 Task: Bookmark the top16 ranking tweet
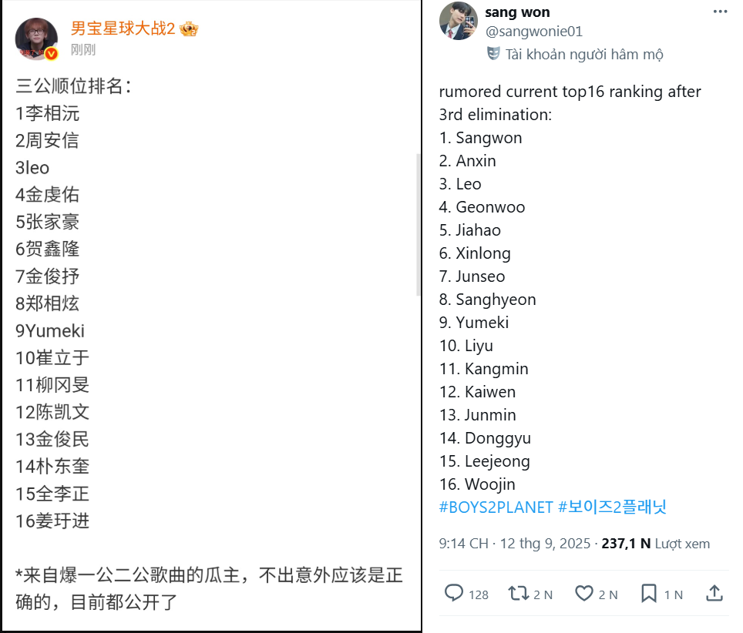pos(649,594)
